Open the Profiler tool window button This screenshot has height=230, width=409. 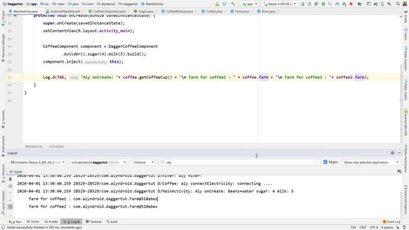click(51, 222)
